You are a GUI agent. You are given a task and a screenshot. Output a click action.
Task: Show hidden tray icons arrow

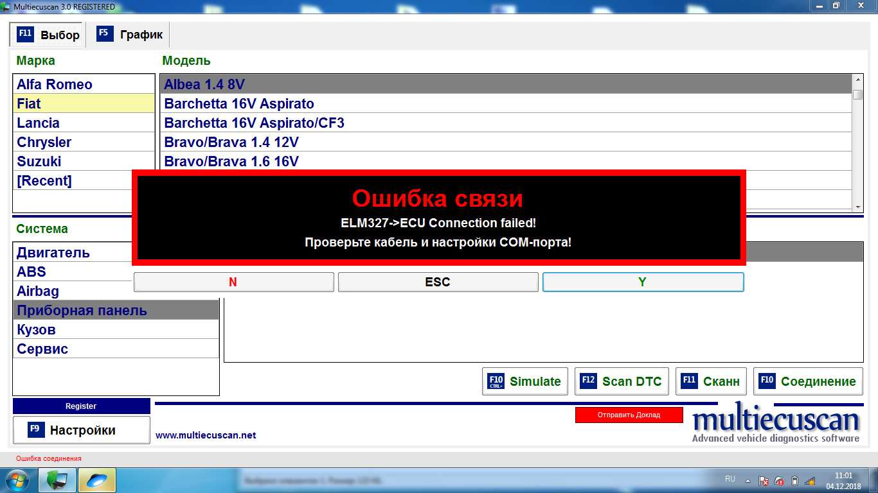(748, 480)
